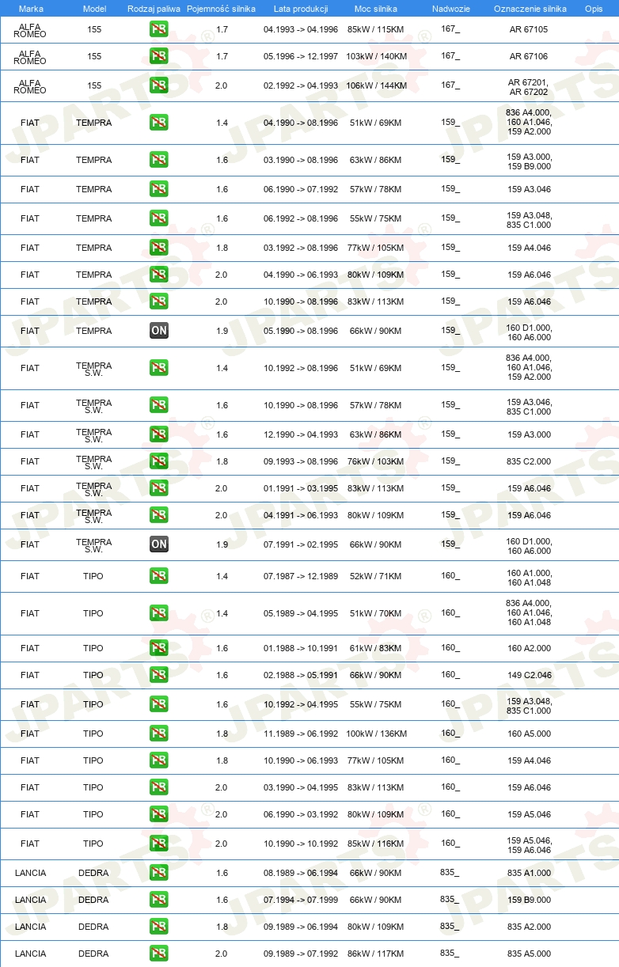Click the Marka column header
The width and height of the screenshot is (619, 967).
tap(30, 8)
